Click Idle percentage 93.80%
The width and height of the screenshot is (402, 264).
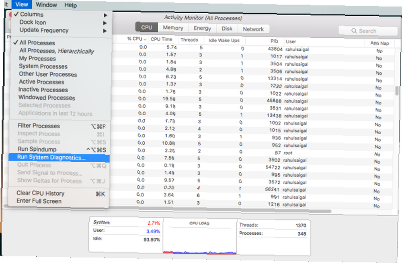click(152, 239)
